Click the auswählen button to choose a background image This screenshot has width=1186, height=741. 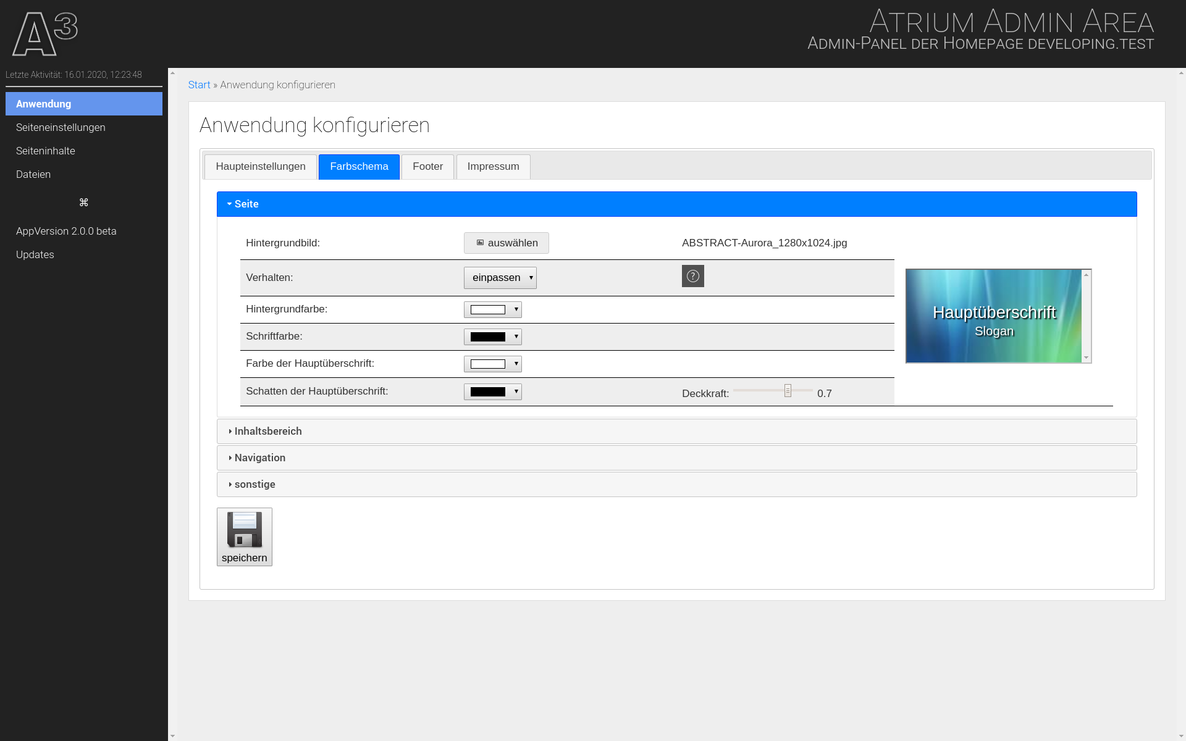click(x=506, y=243)
